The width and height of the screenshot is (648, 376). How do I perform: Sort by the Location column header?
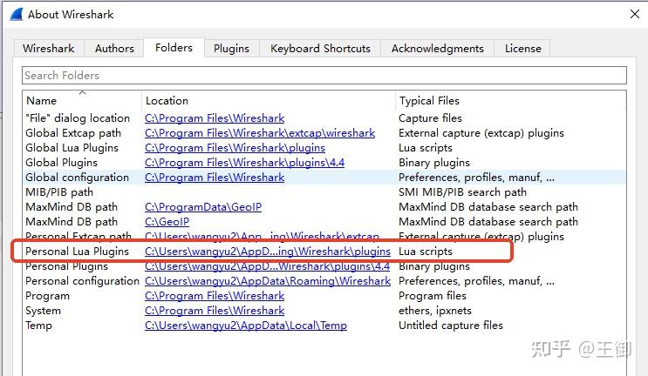(167, 101)
